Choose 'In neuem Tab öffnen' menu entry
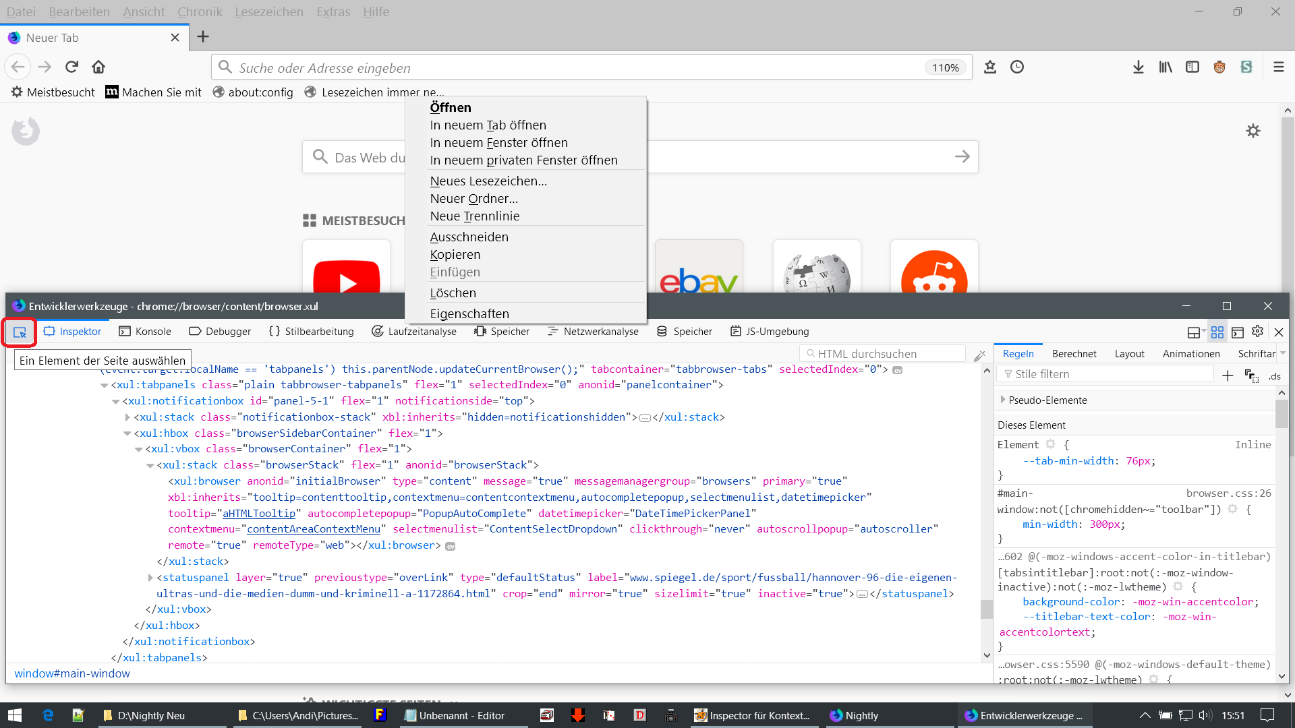 point(488,125)
